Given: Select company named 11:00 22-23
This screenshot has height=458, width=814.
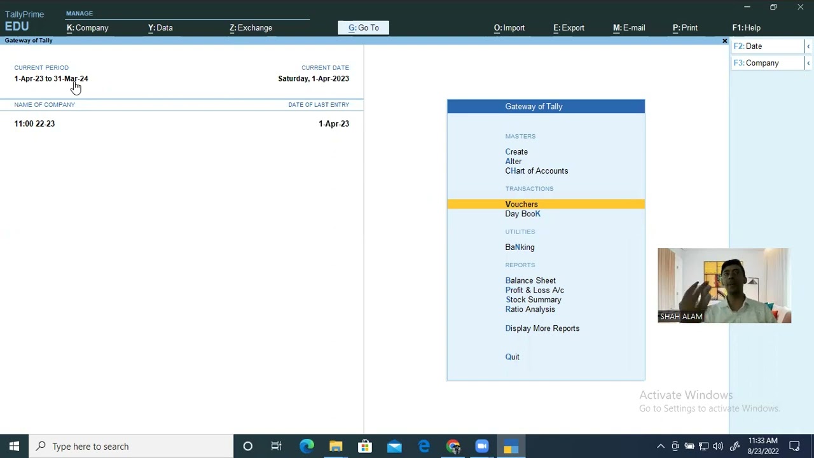Looking at the screenshot, I should coord(34,123).
